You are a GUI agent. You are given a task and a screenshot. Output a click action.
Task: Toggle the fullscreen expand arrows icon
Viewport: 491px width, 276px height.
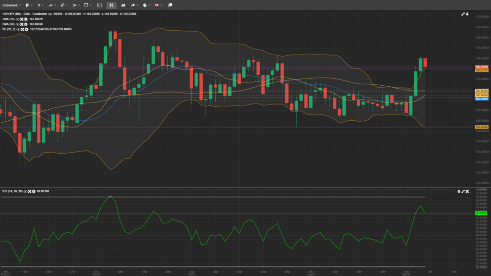111,5
